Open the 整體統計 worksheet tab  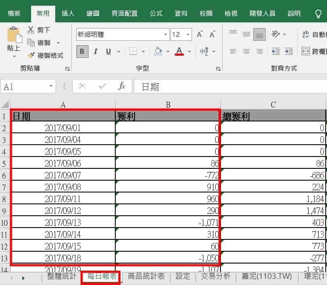(x=61, y=277)
